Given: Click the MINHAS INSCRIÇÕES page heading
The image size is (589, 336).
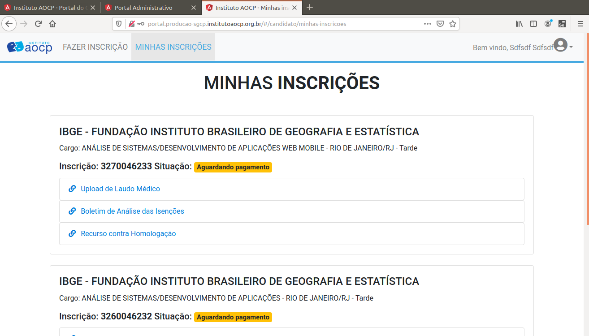Looking at the screenshot, I should click(292, 83).
